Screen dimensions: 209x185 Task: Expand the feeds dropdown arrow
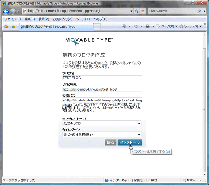(141, 26)
